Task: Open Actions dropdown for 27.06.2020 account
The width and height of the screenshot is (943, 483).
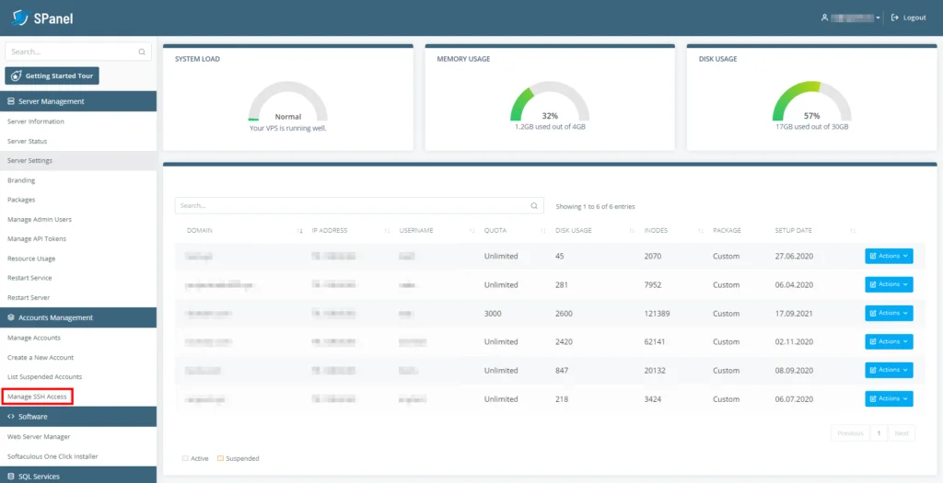Action: pyautogui.click(x=889, y=256)
